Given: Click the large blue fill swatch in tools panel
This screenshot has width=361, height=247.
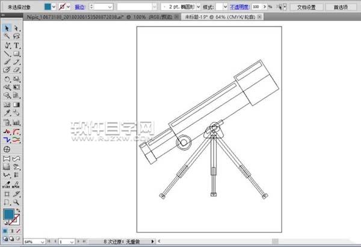Looking at the screenshot, I should tap(9, 214).
